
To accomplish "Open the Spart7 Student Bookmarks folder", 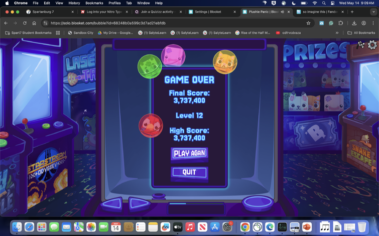I will tap(28, 33).
